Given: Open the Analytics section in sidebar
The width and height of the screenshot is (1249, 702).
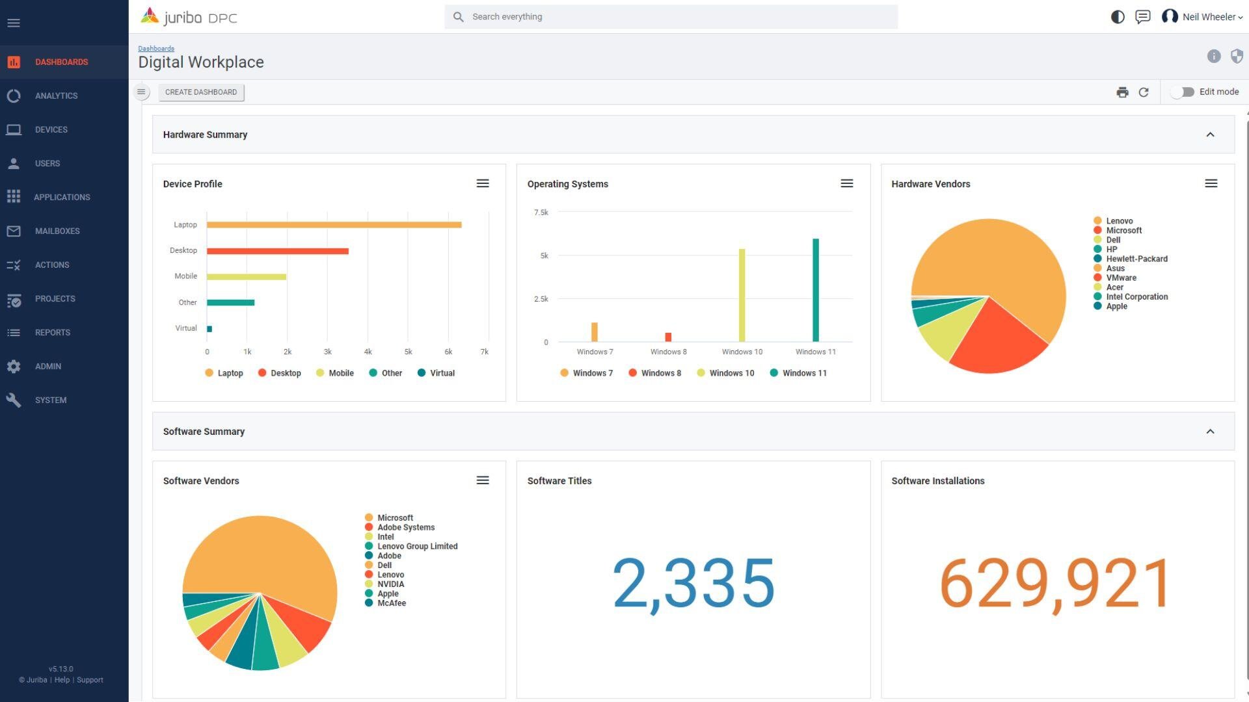Looking at the screenshot, I should pyautogui.click(x=56, y=96).
